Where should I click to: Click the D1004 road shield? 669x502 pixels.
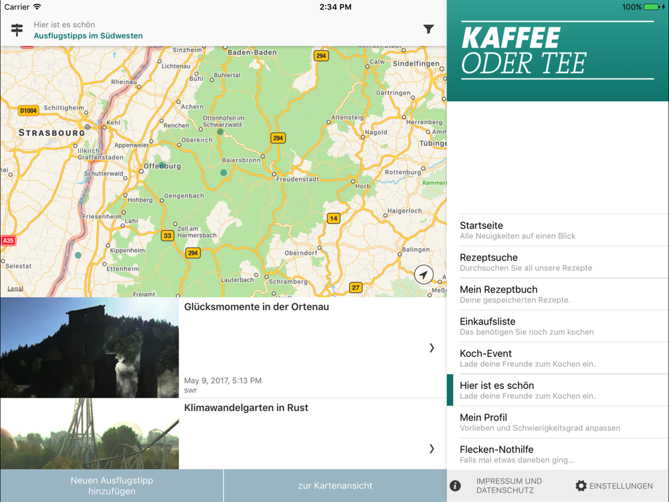(28, 110)
